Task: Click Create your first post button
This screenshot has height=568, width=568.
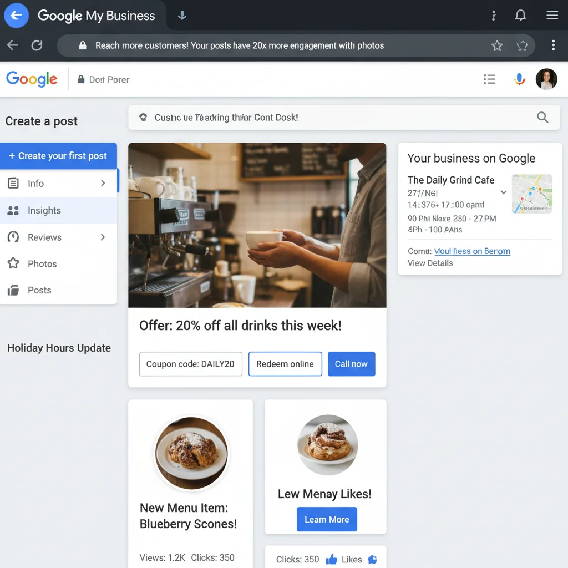Action: (58, 156)
